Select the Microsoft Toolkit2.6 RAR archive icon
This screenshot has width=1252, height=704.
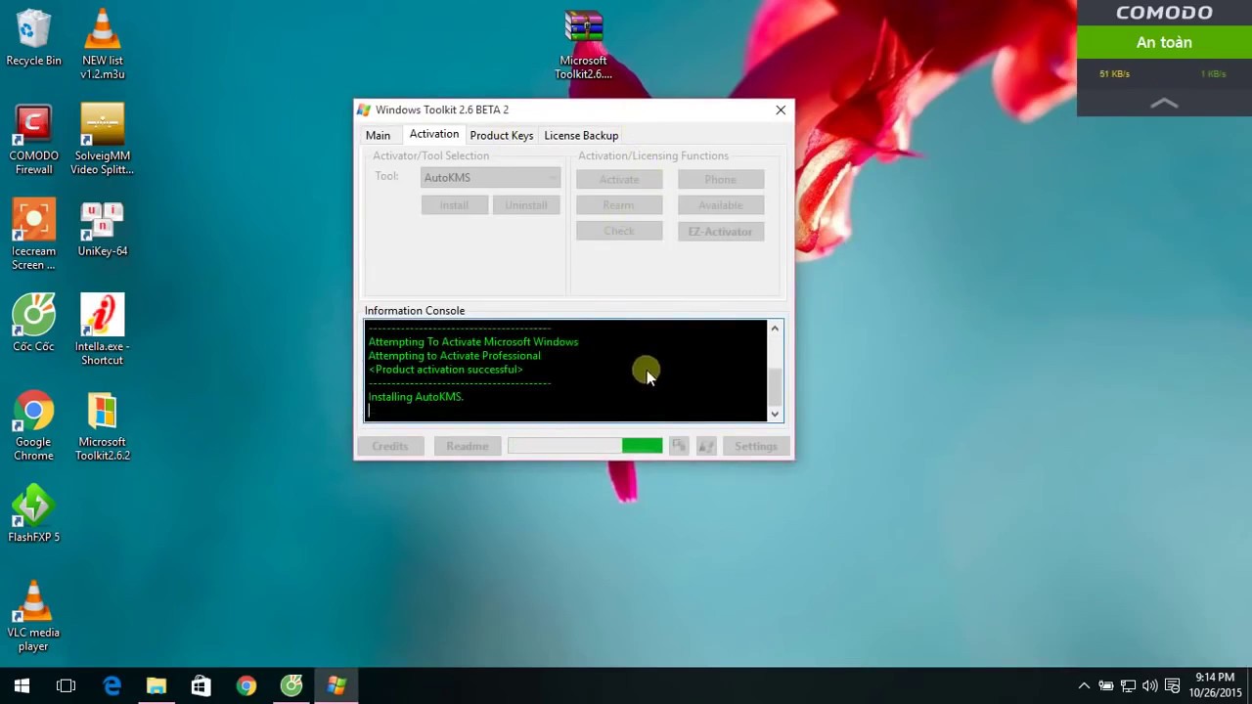pyautogui.click(x=584, y=45)
